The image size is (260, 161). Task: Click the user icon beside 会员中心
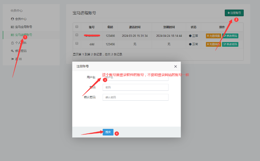12,19
